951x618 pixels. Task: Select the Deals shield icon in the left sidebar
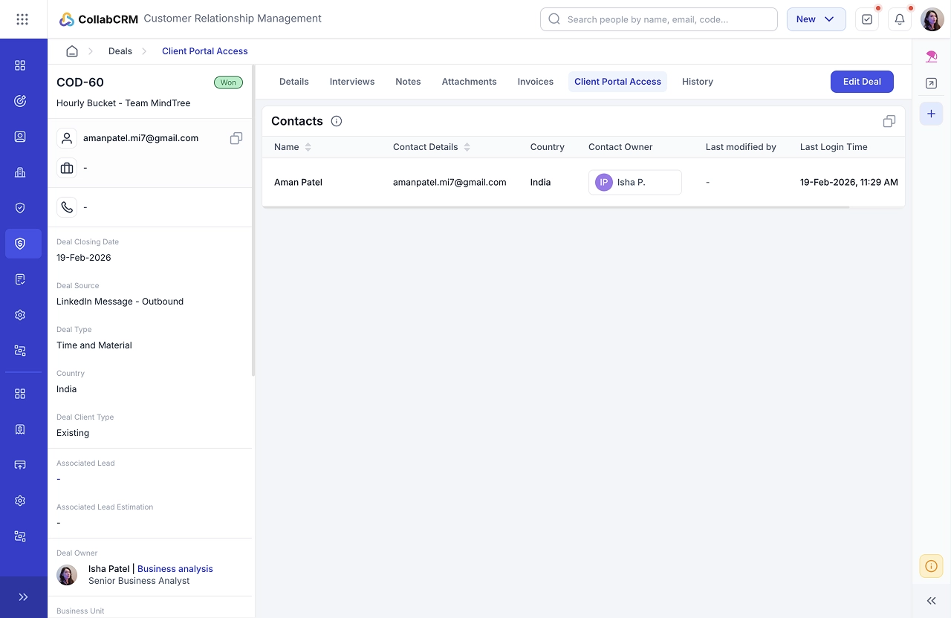(x=20, y=244)
